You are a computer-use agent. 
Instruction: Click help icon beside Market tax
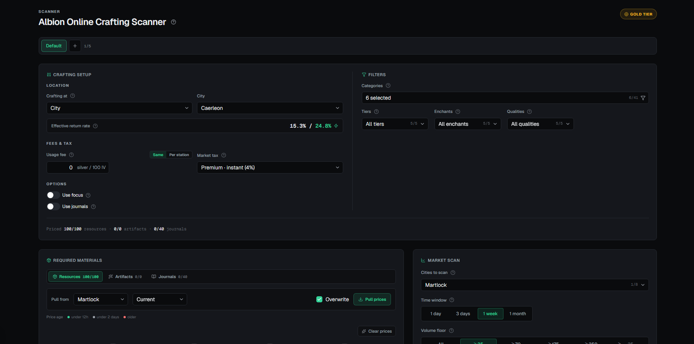coord(224,155)
